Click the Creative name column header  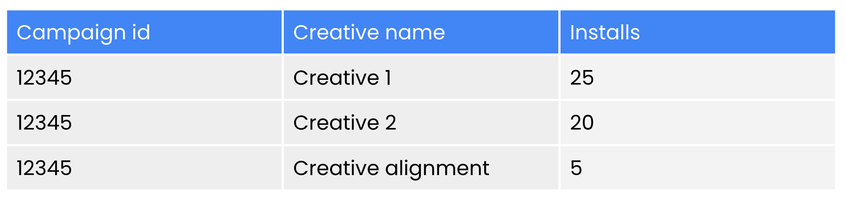[x=369, y=32]
